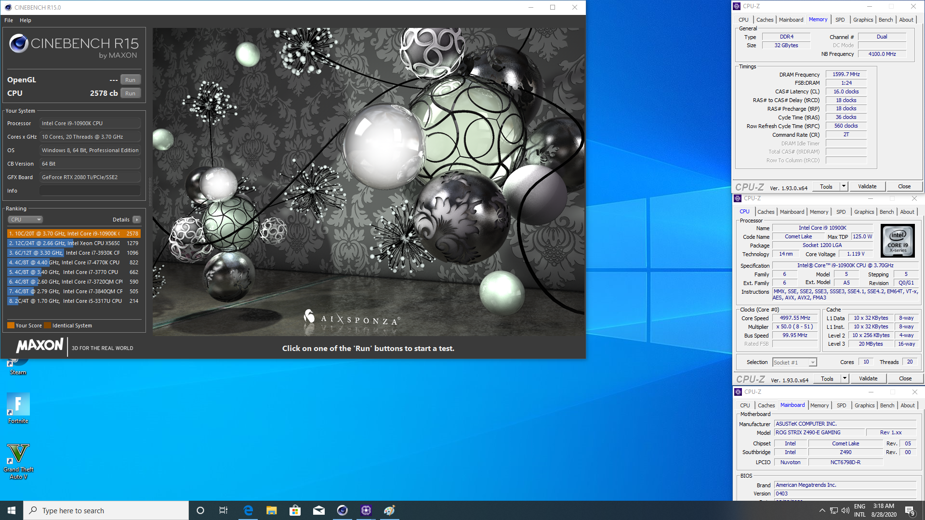
Task: Select the Core i7-3770 ranking row
Action: coord(74,272)
